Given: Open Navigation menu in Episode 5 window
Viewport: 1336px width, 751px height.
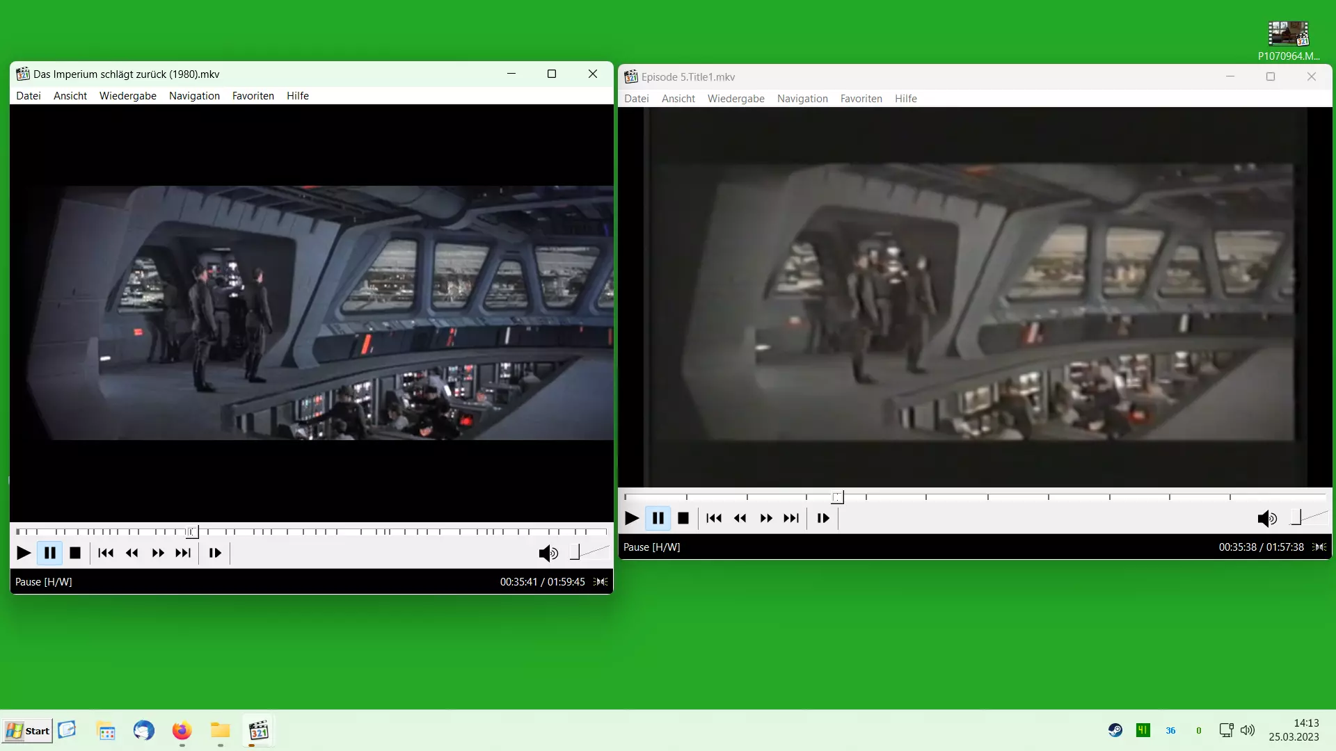Looking at the screenshot, I should [802, 99].
